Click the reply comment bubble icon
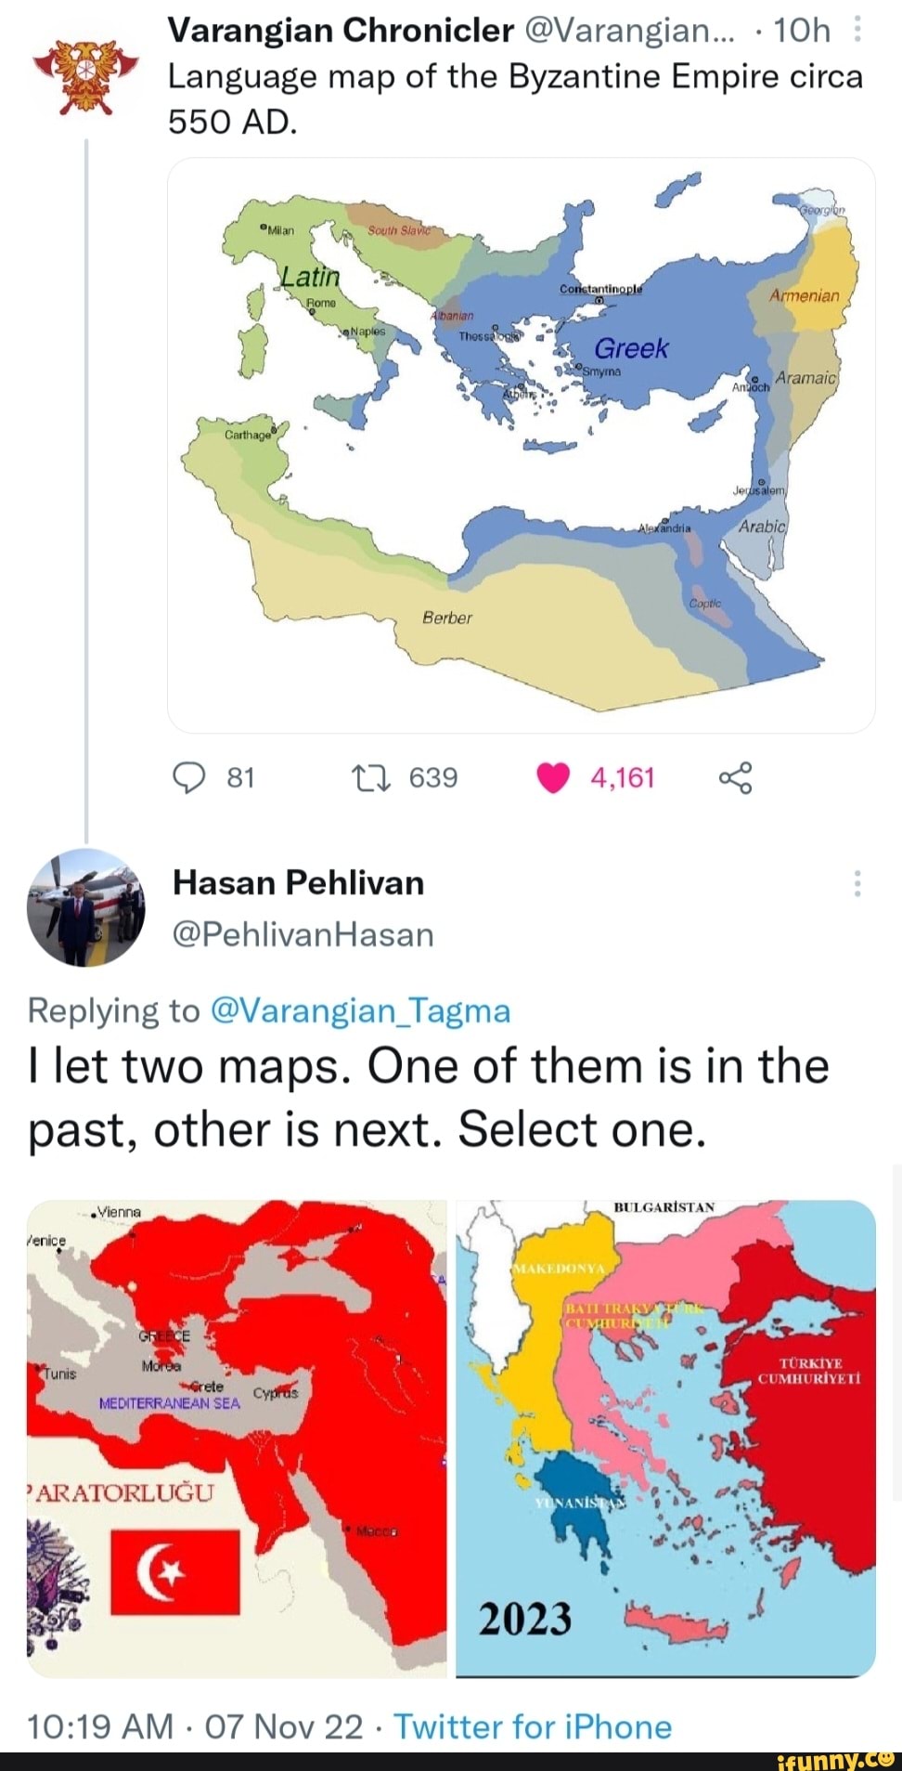The height and width of the screenshot is (1771, 902). [x=188, y=777]
